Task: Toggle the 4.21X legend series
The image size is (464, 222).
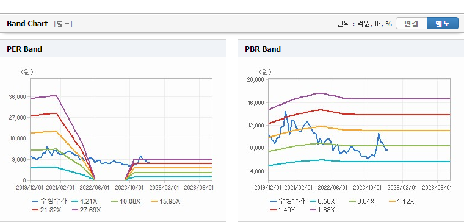Action: [x=84, y=201]
